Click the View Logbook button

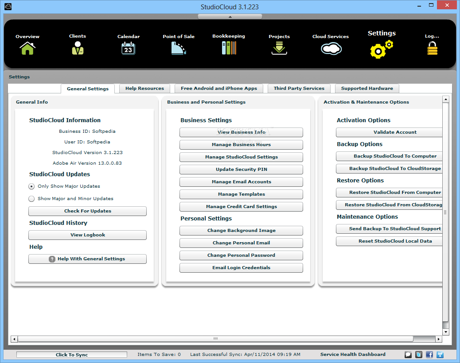click(87, 235)
